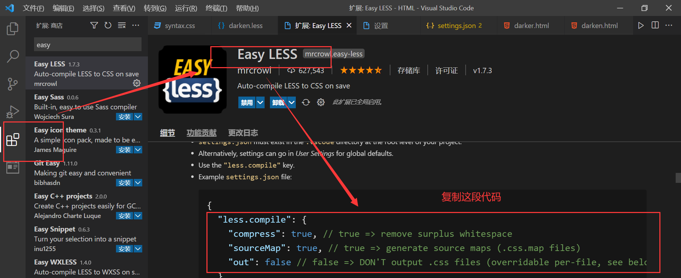Select the 功能贡献 contributions tab

pos(201,133)
